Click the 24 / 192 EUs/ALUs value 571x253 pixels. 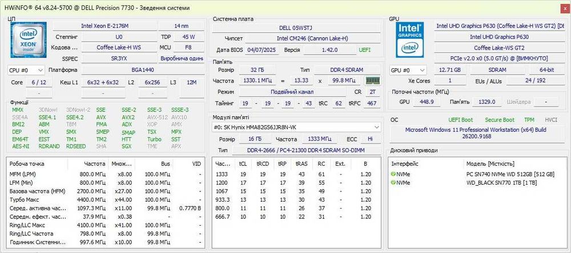tap(536, 81)
